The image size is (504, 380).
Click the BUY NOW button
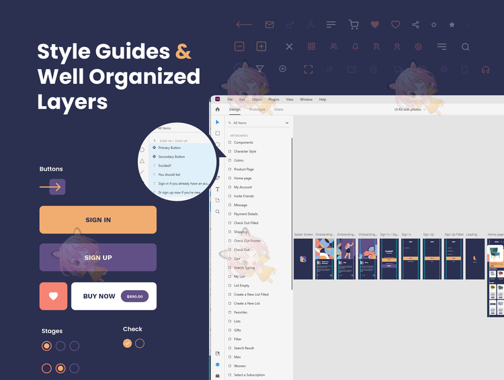pyautogui.click(x=114, y=296)
